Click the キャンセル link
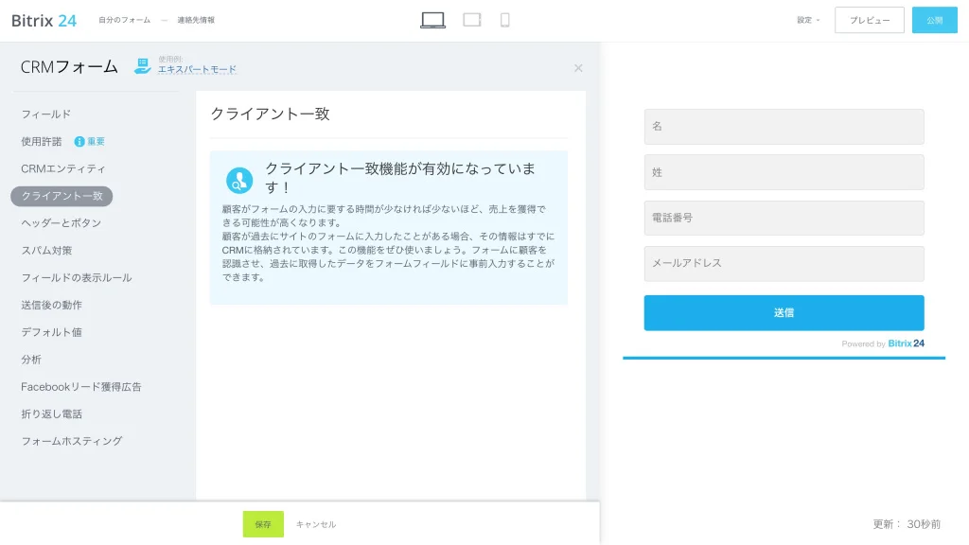This screenshot has width=969, height=545. coord(316,524)
